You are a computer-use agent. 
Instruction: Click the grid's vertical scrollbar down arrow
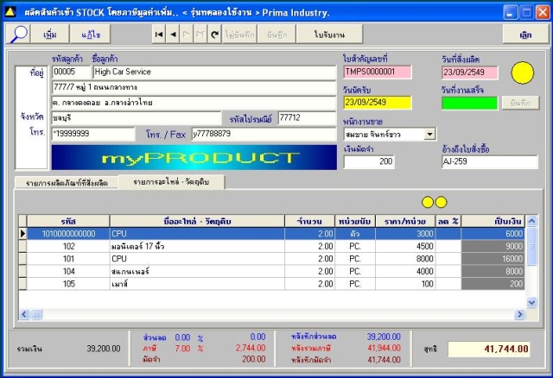(531, 303)
